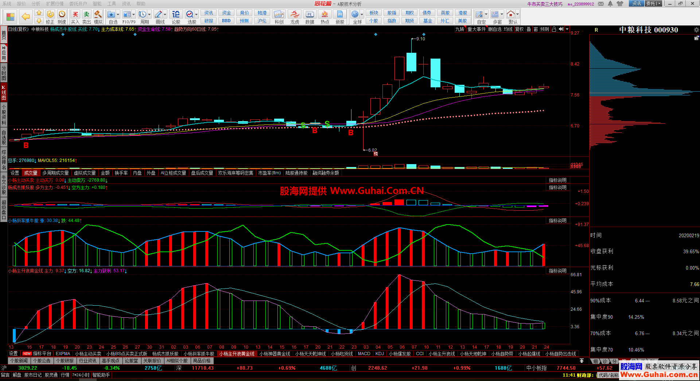Viewport: 700px width, 381px height.
Task: Click 指标说明 beside 小杨斜率抓牛股 panel
Action: (x=557, y=221)
